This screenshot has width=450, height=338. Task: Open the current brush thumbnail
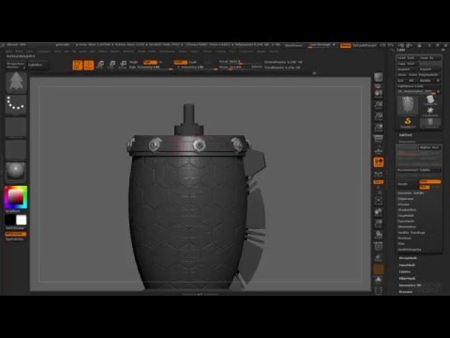[x=16, y=82]
